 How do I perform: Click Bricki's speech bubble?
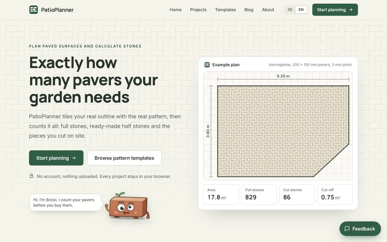click(66, 202)
